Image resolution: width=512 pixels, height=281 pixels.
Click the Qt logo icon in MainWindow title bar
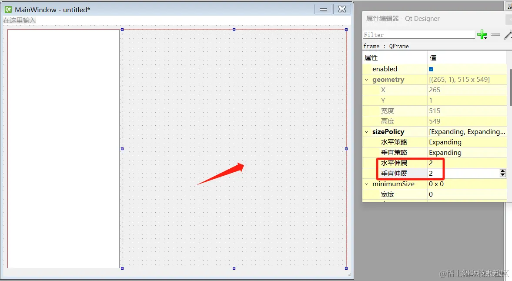point(8,10)
